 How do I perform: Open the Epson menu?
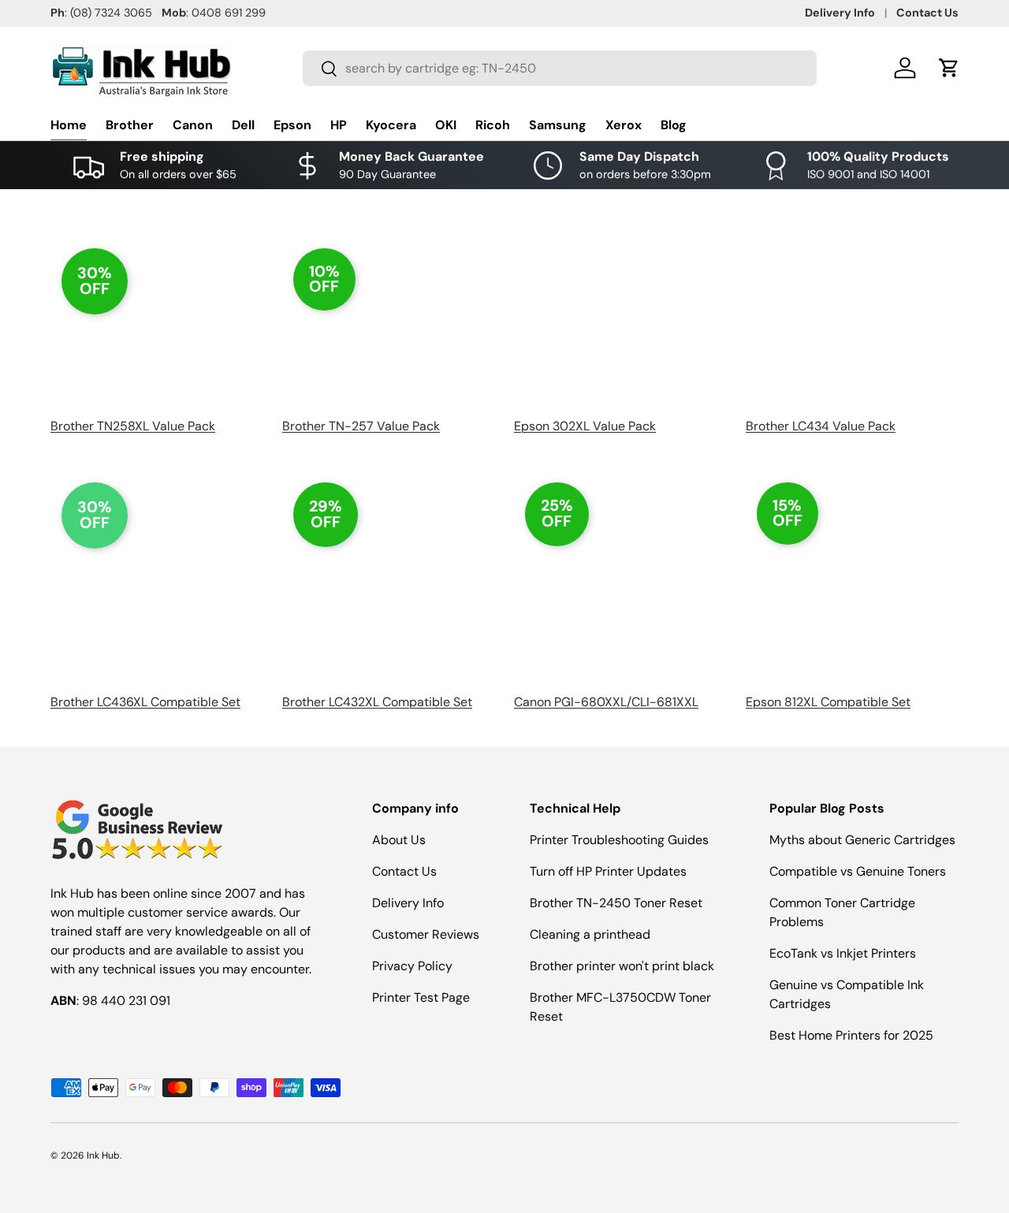pyautogui.click(x=292, y=125)
